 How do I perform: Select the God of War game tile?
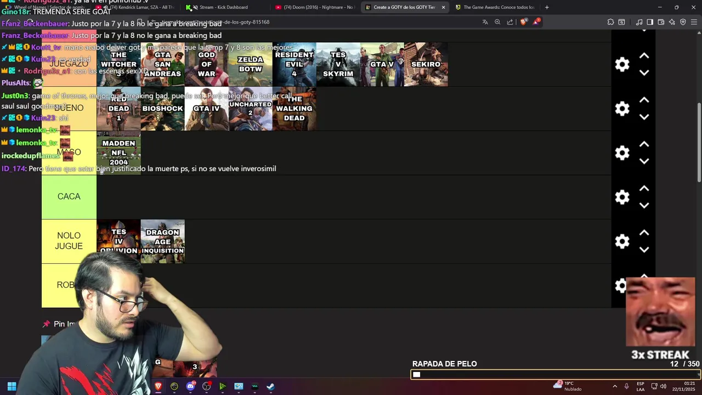point(206,64)
